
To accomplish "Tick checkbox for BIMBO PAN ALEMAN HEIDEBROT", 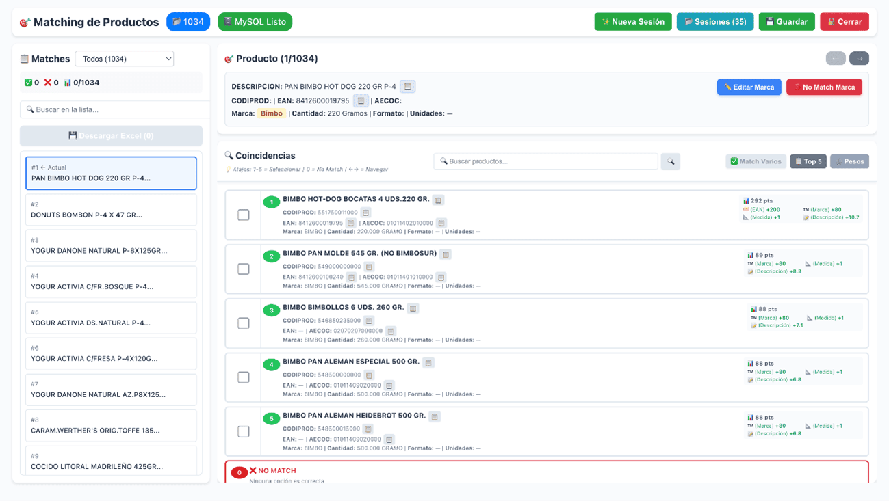I will pyautogui.click(x=244, y=431).
